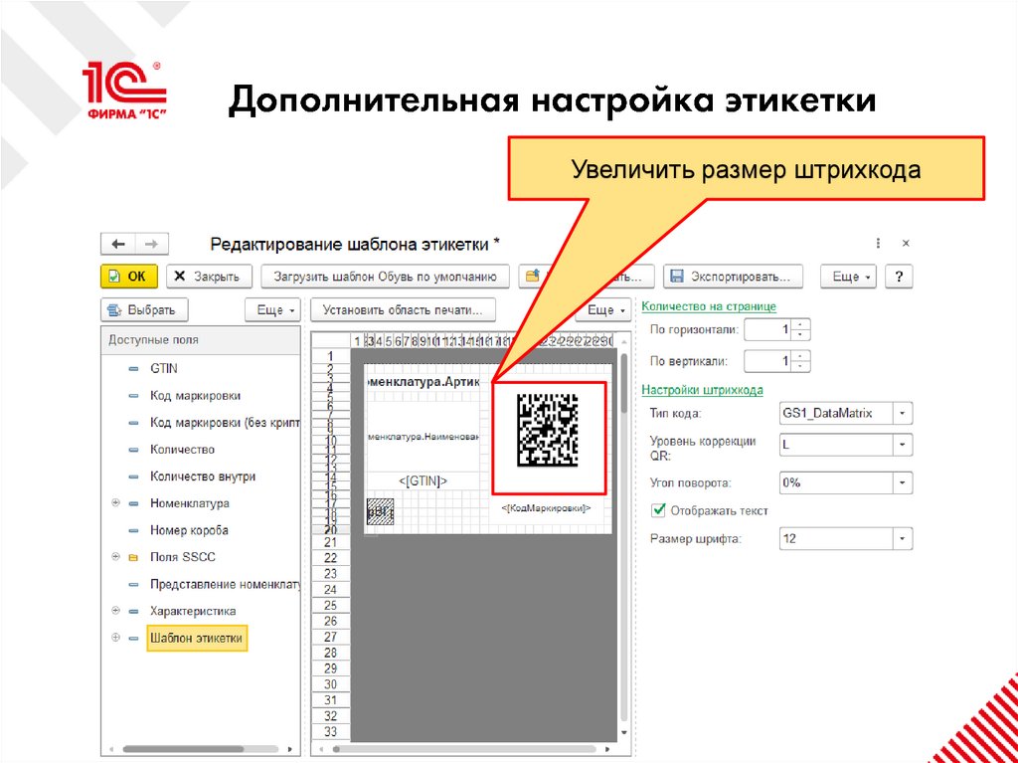Click the Доступные поля column header
Image resolution: width=1018 pixels, height=763 pixels.
[201, 340]
